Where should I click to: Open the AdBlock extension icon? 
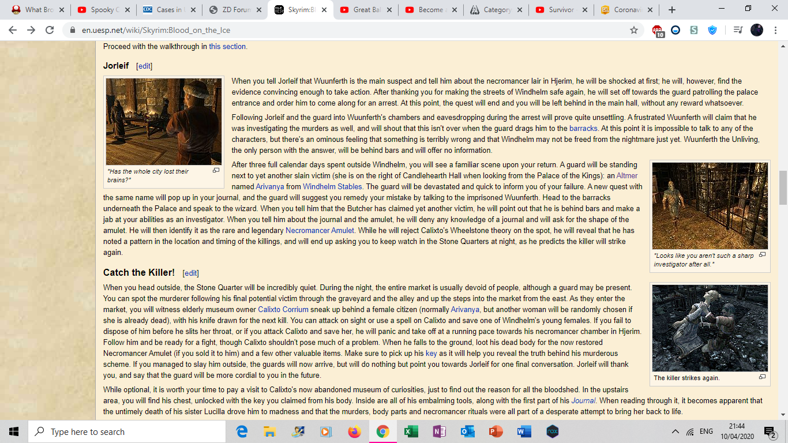point(658,31)
